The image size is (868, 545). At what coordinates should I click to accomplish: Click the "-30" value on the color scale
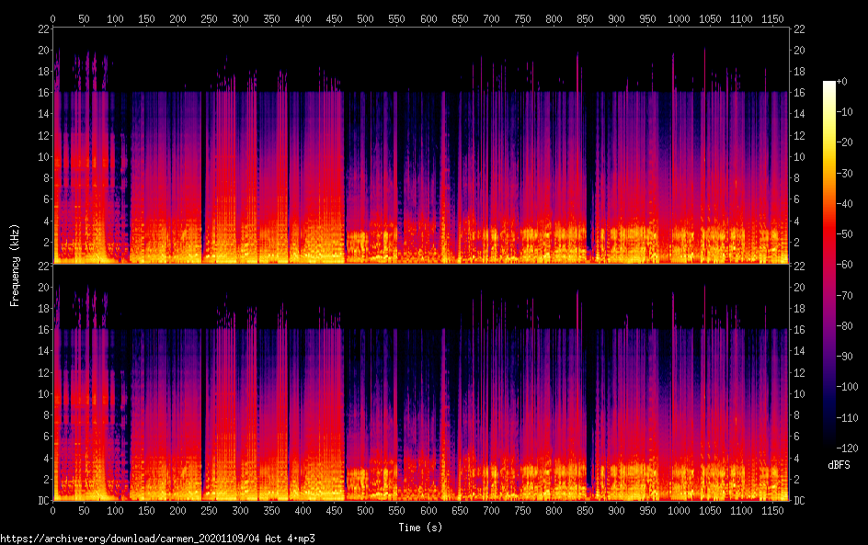point(845,173)
